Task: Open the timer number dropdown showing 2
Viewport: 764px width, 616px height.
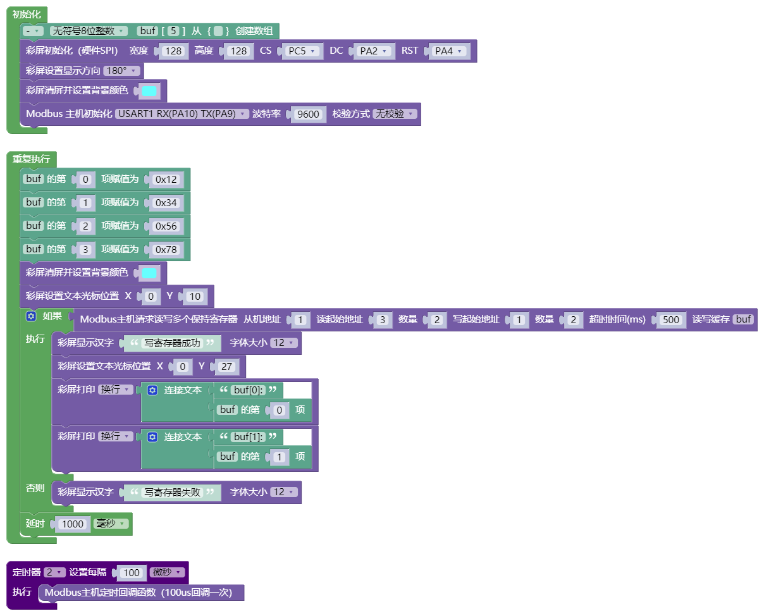Action: [x=55, y=572]
